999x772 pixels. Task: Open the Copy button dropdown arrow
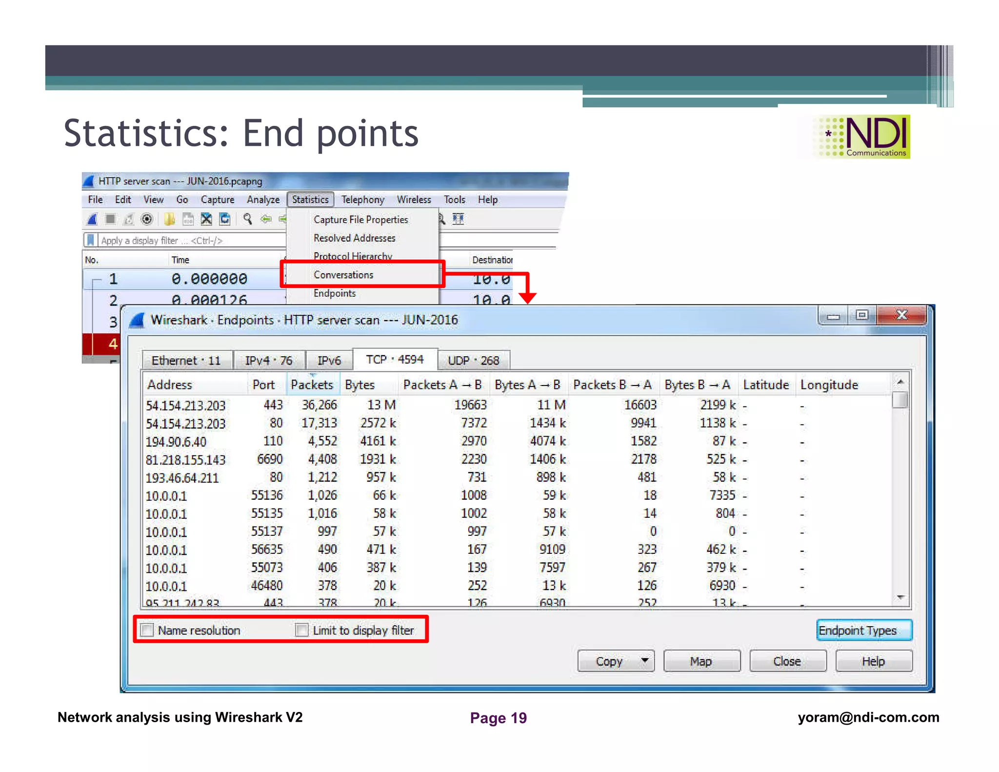(x=644, y=661)
